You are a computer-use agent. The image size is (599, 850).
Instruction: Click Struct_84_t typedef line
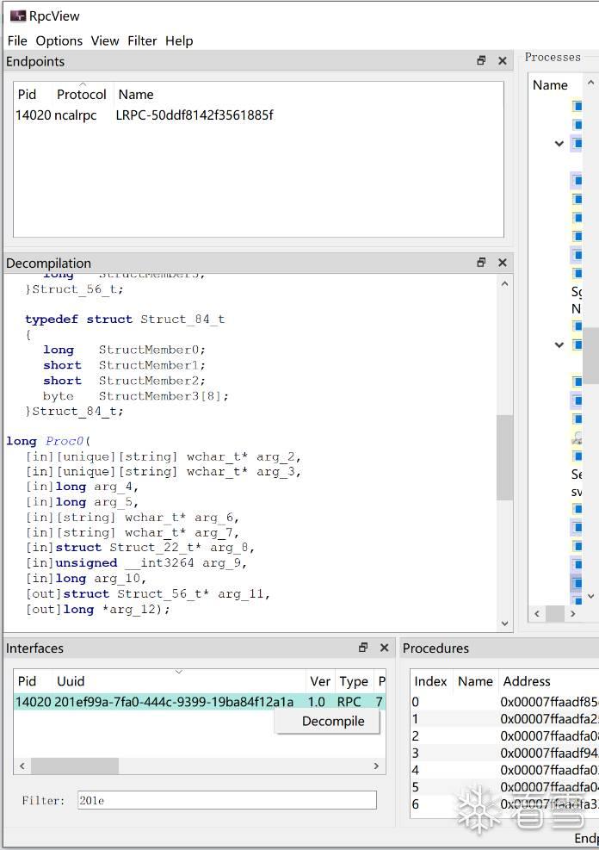point(125,319)
